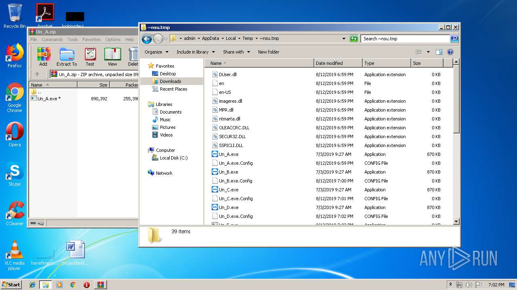The height and width of the screenshot is (290, 517).
Task: Expand the dropdown arrow after Local breadcrumb
Action: (239, 39)
